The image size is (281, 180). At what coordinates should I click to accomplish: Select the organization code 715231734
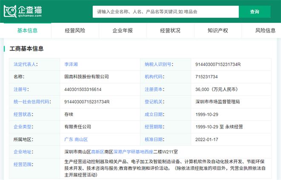[x=206, y=77]
